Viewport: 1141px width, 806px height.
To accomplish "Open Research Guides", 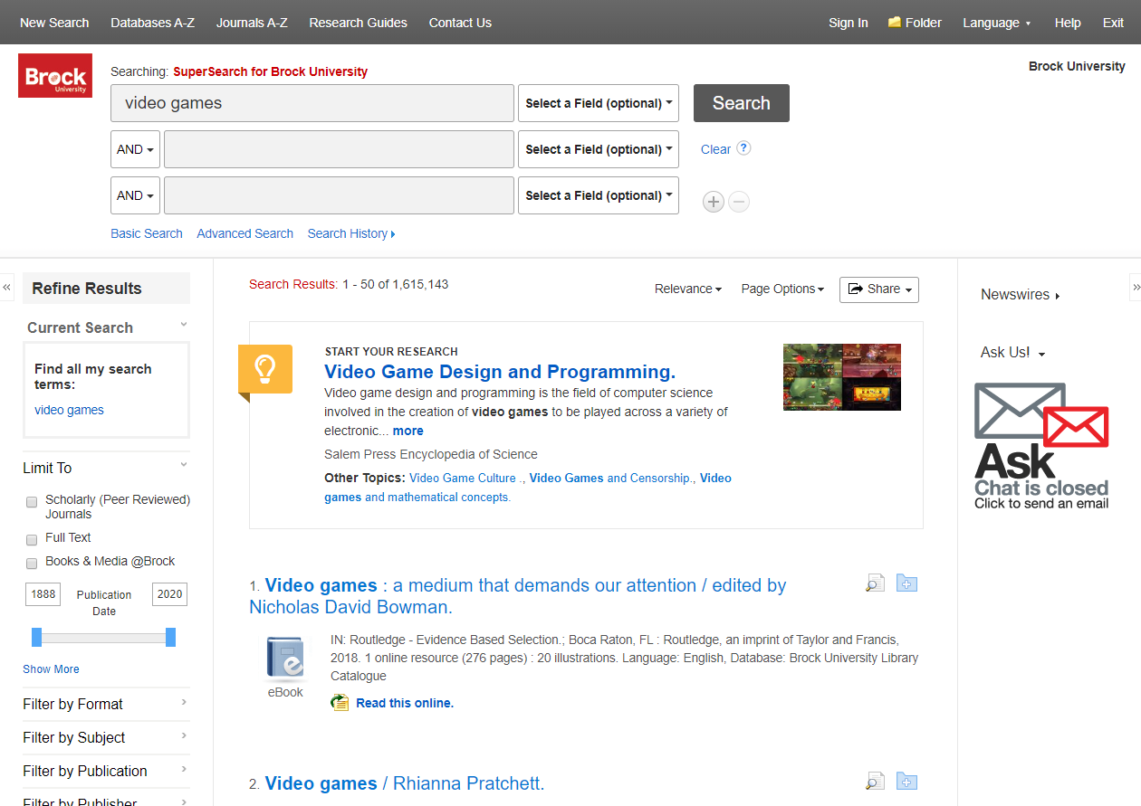I will coord(358,23).
